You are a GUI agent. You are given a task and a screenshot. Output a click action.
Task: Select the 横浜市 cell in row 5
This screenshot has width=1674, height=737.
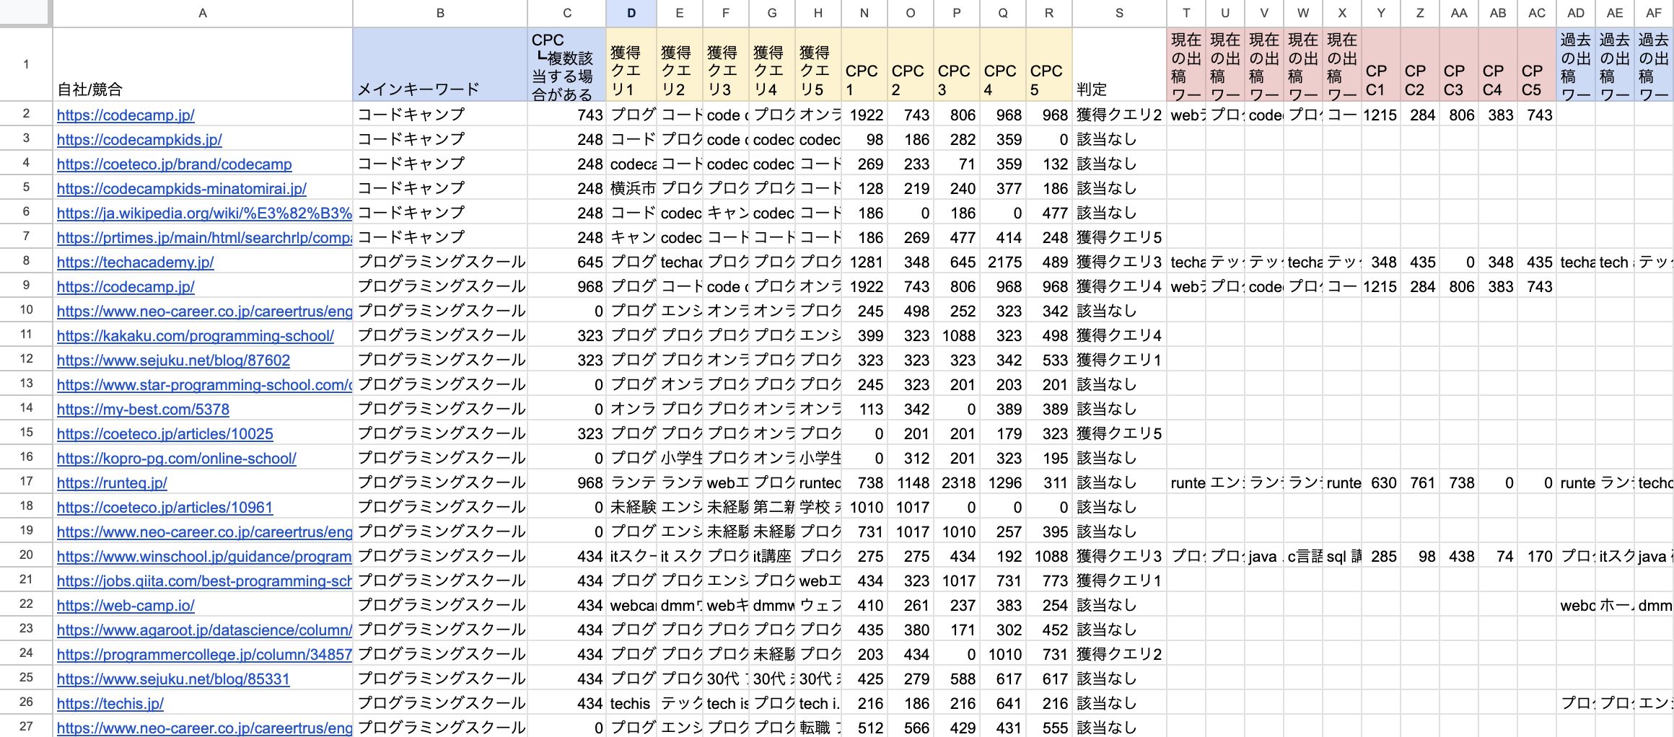(631, 188)
